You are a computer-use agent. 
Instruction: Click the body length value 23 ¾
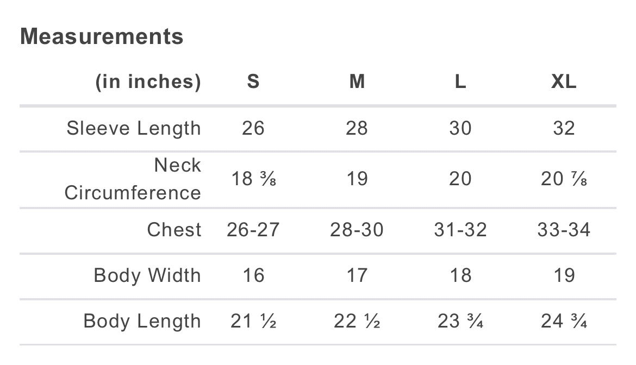[x=460, y=322]
